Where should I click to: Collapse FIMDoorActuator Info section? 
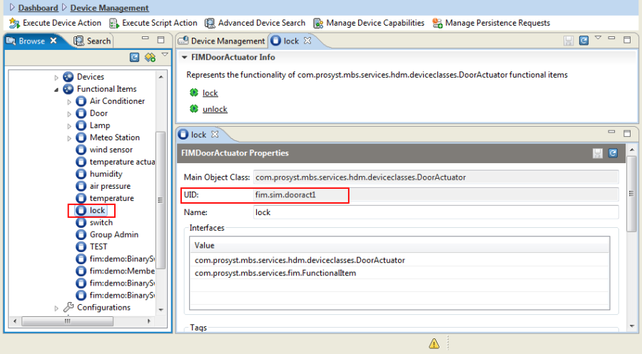pos(184,58)
